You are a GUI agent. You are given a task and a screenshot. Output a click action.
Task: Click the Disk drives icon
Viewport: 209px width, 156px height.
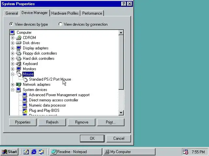[x=19, y=43]
